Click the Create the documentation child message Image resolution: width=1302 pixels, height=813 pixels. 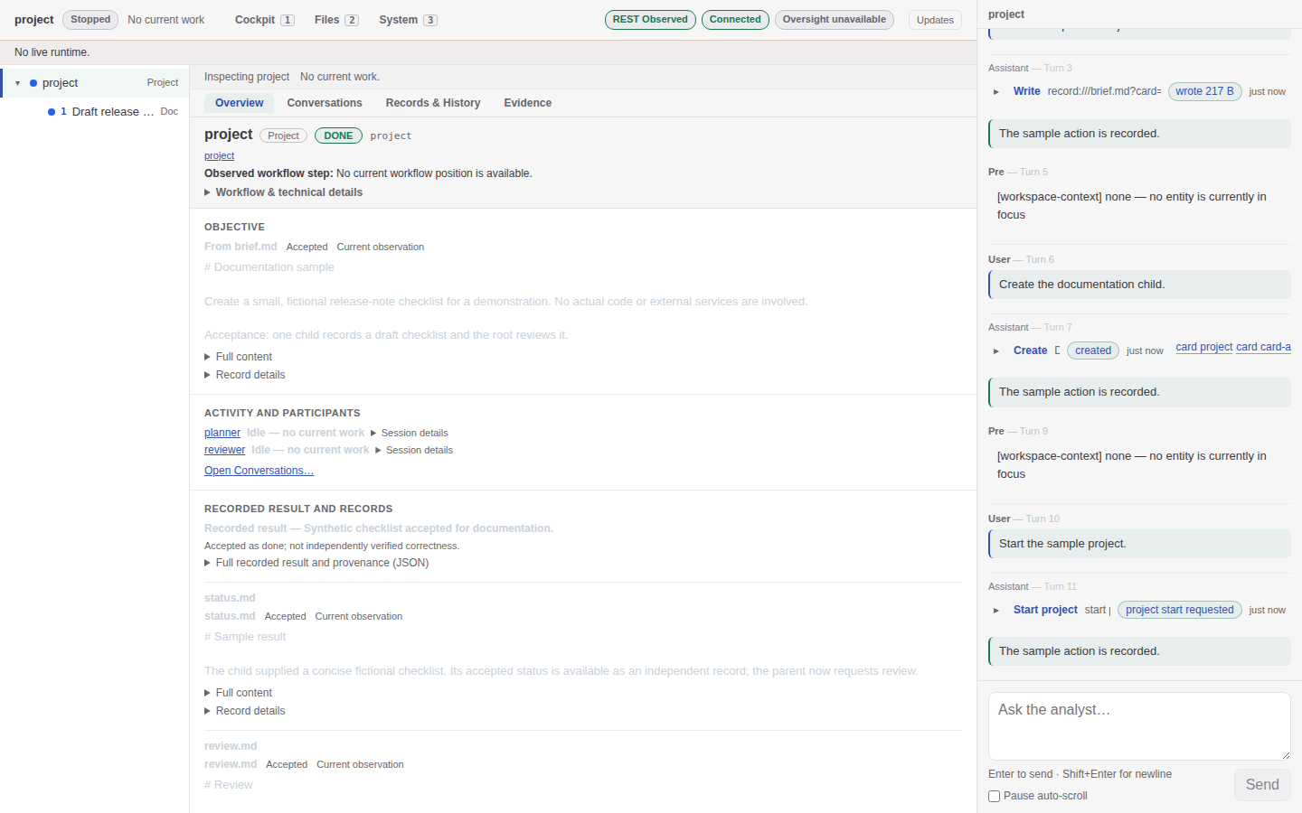point(1139,285)
